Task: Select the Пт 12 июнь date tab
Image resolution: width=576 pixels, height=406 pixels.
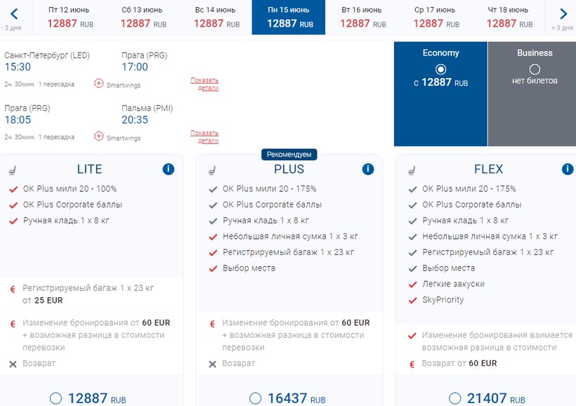Action: (69, 17)
